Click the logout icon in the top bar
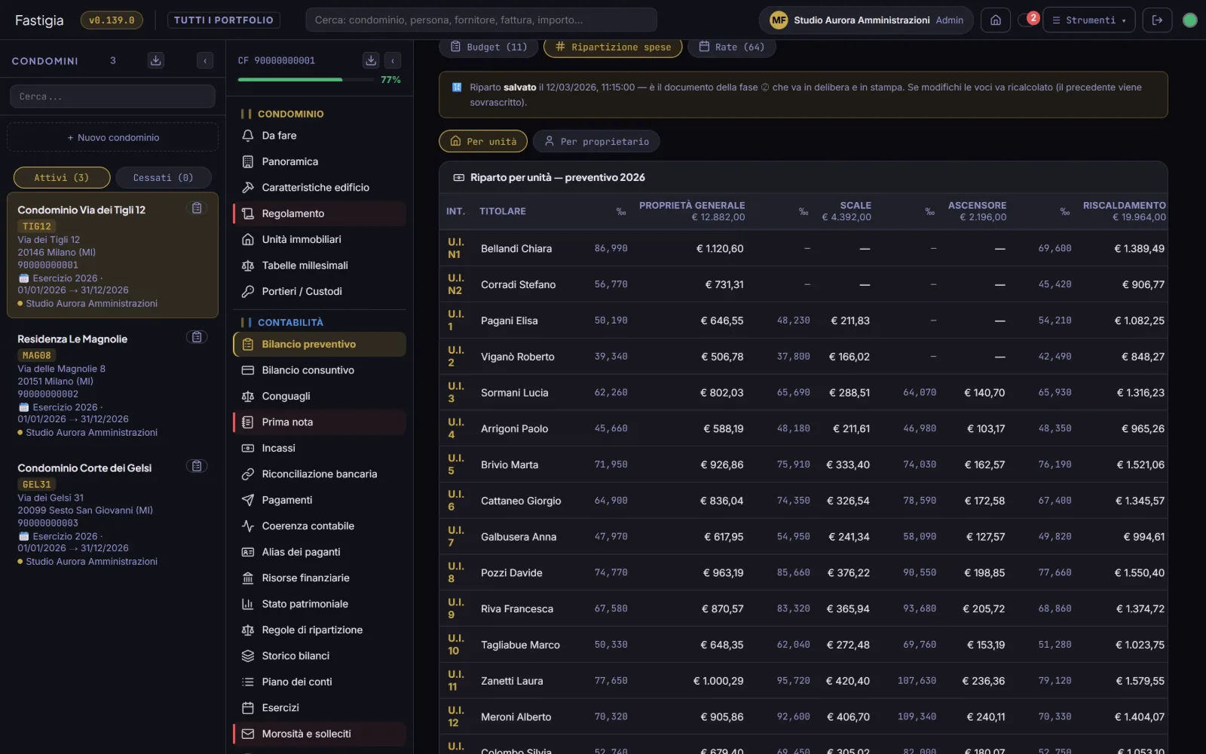The image size is (1206, 754). click(1158, 20)
